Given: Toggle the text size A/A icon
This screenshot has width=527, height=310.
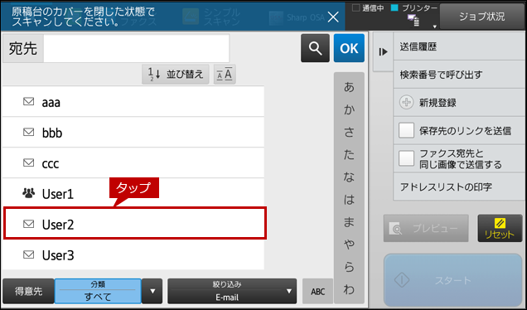Looking at the screenshot, I should coord(225,74).
